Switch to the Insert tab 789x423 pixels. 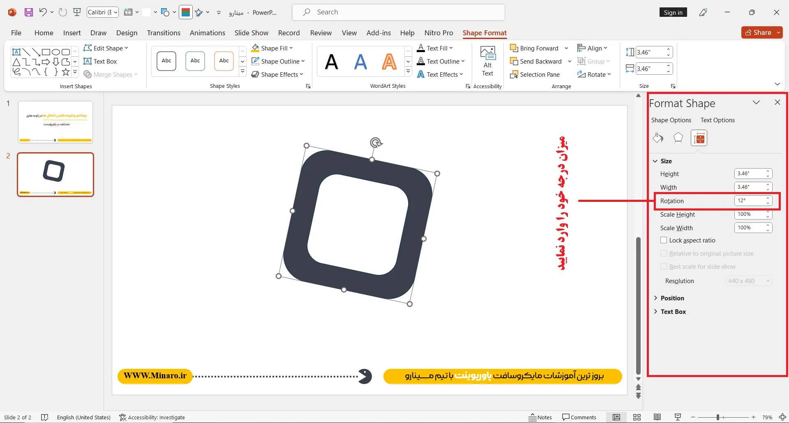72,33
